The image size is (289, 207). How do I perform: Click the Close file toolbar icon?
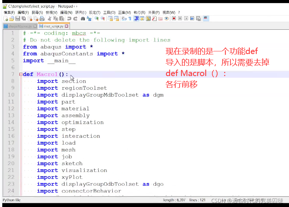pyautogui.click(x=30, y=19)
